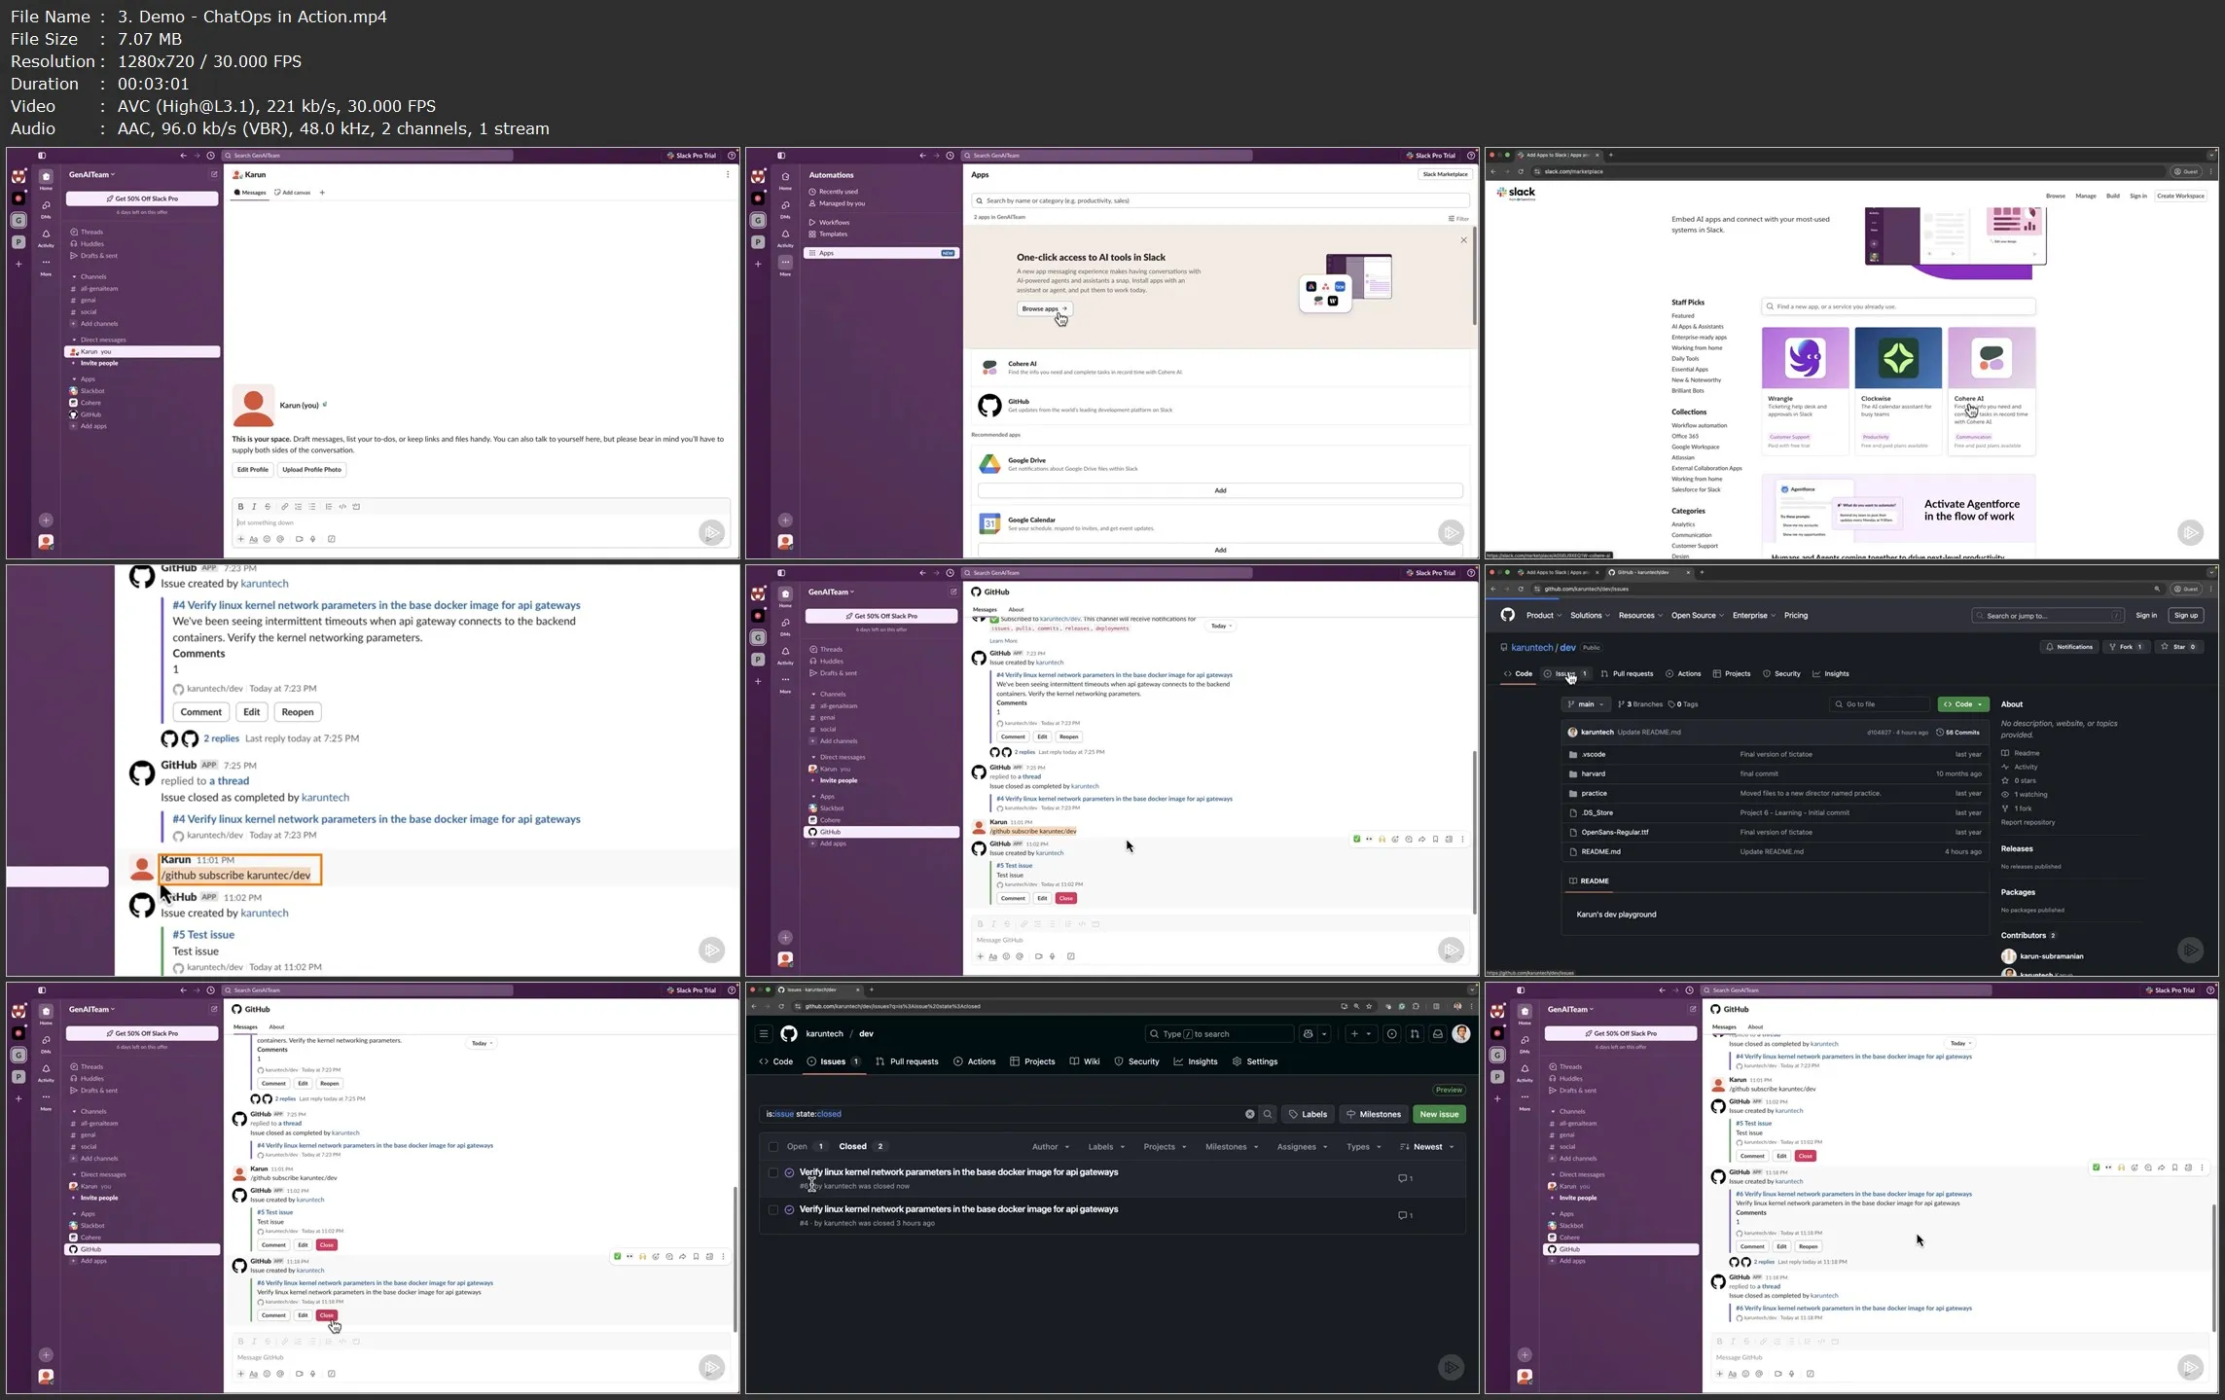
Task: Open the Wrangle app card in Slack Marketplace
Action: 1805,391
